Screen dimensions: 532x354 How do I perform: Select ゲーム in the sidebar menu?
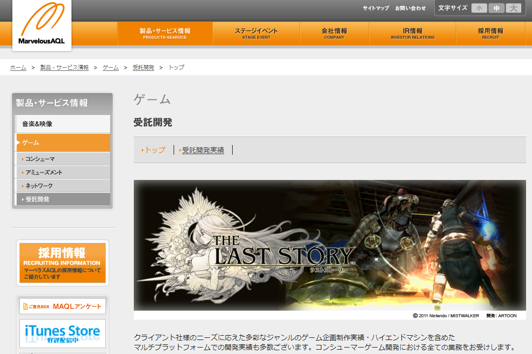tap(63, 143)
